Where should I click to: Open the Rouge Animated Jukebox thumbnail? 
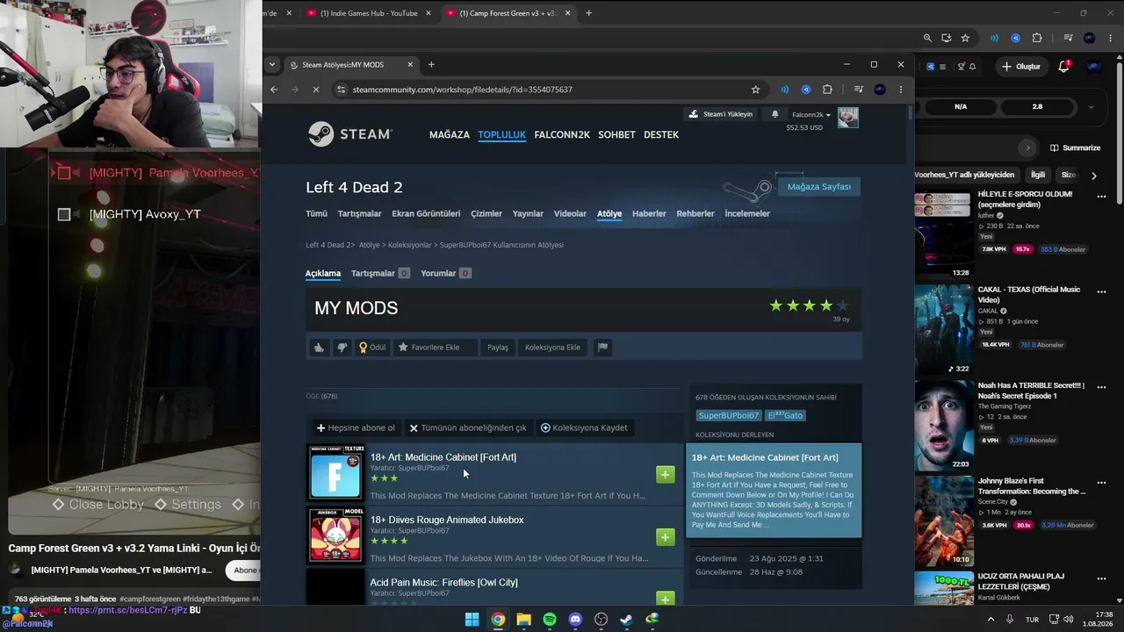click(335, 535)
